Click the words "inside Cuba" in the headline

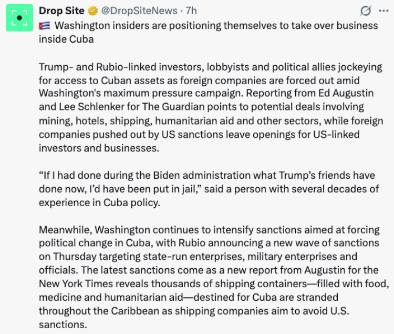[66, 39]
